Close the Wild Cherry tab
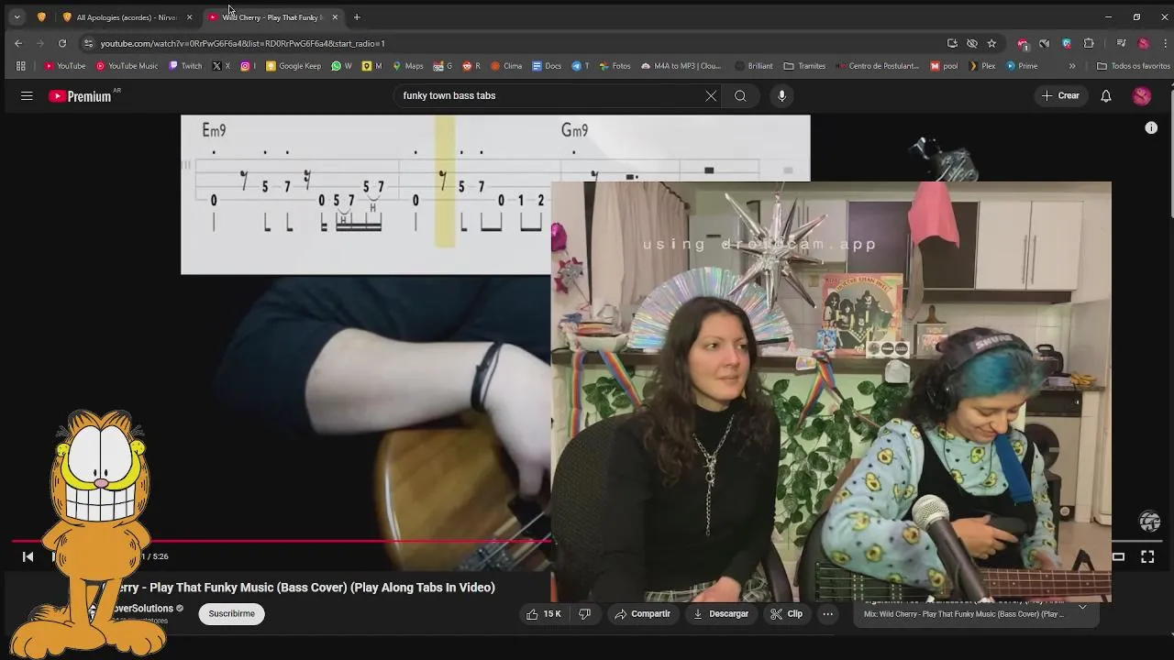1174x660 pixels. [335, 17]
